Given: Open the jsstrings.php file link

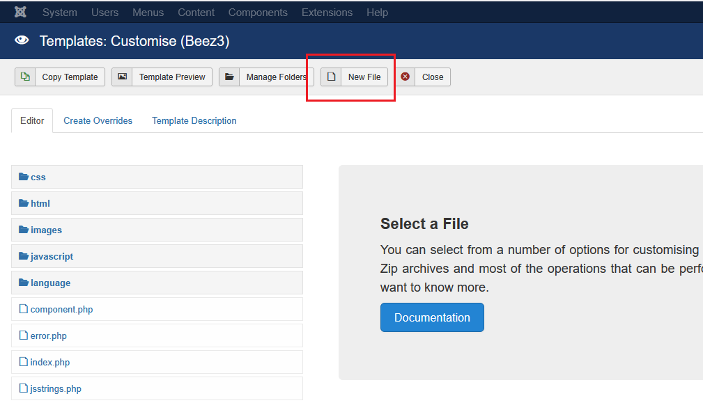Looking at the screenshot, I should (x=56, y=388).
